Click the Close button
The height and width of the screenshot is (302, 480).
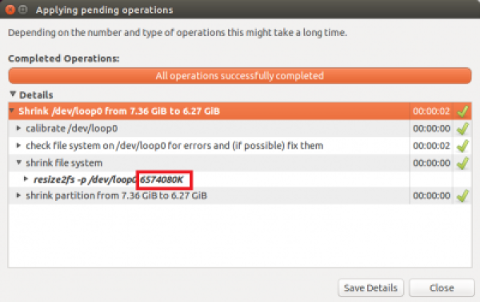click(x=442, y=288)
